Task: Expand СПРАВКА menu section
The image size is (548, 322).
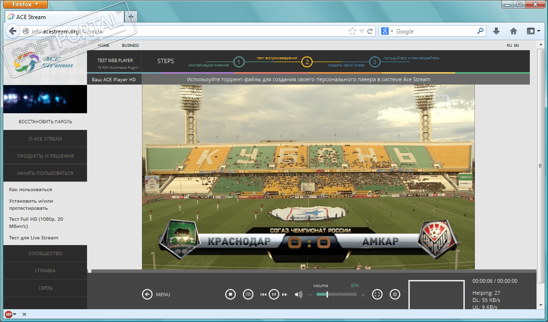Action: [45, 271]
